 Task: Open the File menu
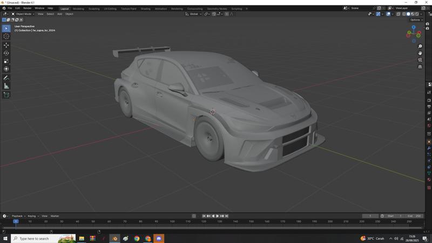(x=10, y=8)
